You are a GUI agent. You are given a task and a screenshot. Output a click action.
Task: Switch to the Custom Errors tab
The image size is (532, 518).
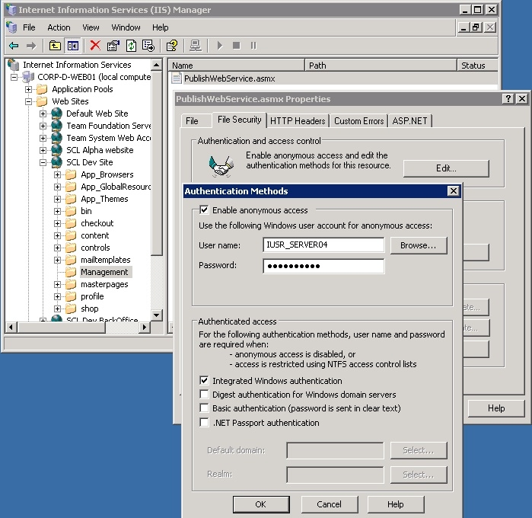click(359, 121)
